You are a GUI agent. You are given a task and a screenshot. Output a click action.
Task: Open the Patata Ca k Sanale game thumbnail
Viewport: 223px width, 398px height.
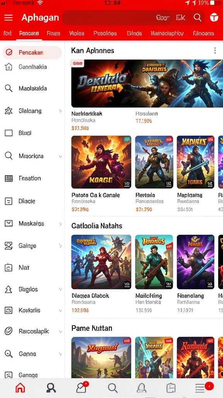[101, 162]
